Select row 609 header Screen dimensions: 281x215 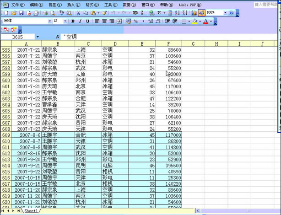[6, 135]
